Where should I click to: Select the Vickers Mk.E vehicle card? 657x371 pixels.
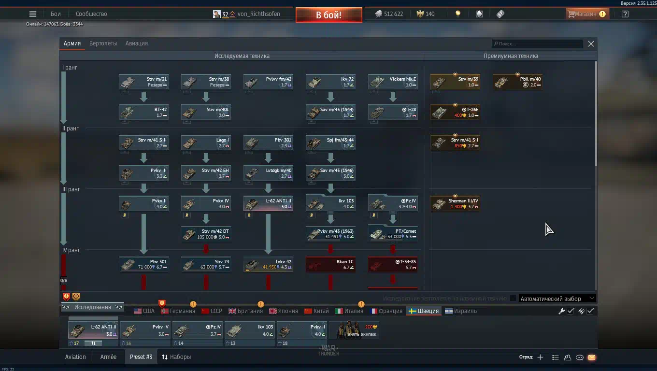click(393, 82)
